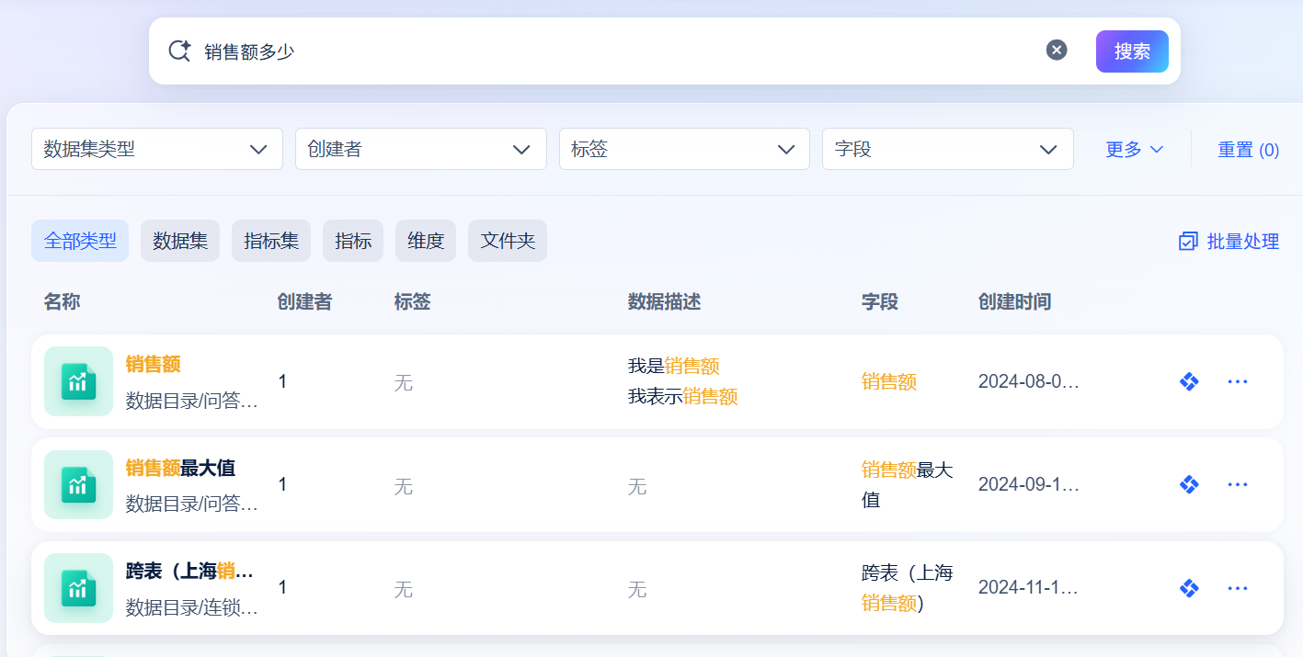Click the blue diamond icon for 销售额最大值
The width and height of the screenshot is (1303, 657).
[1189, 484]
